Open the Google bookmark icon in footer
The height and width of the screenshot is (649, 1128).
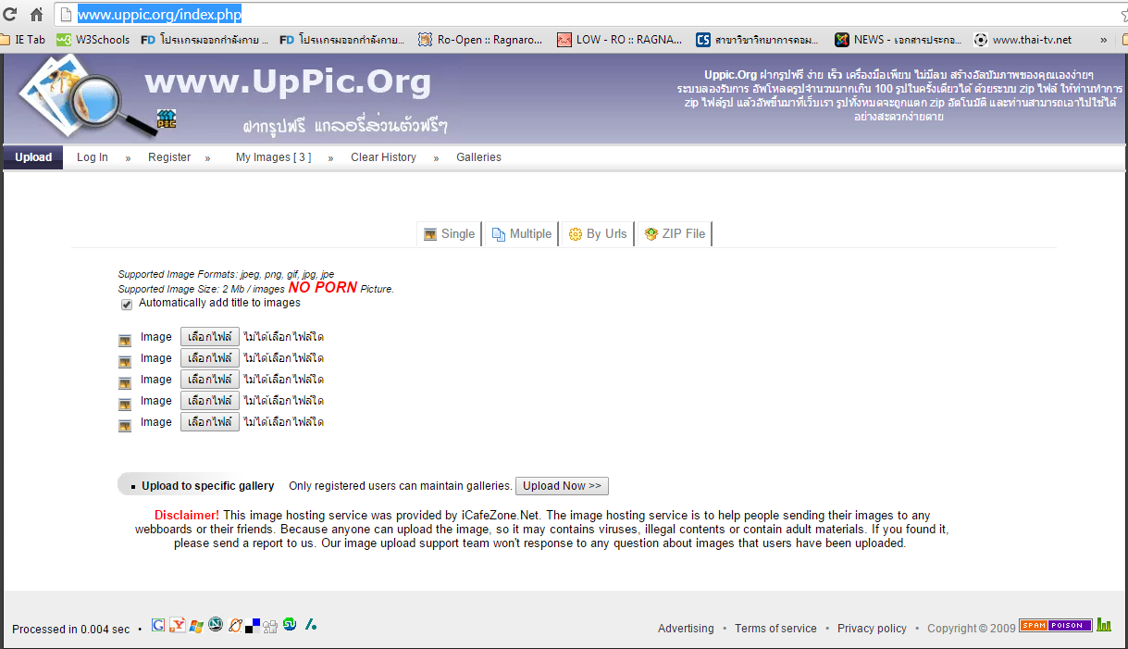tap(158, 625)
